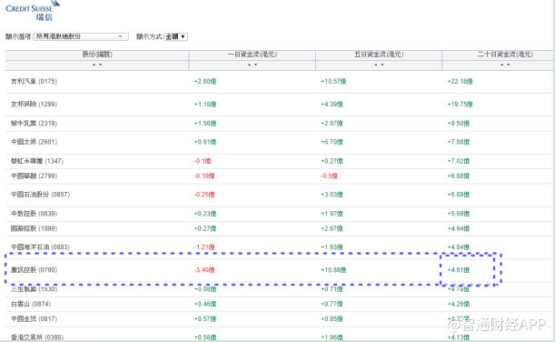Image resolution: width=555 pixels, height=342 pixels.
Task: Click +0.95億 five-day value for 0817
Action: tap(332, 318)
